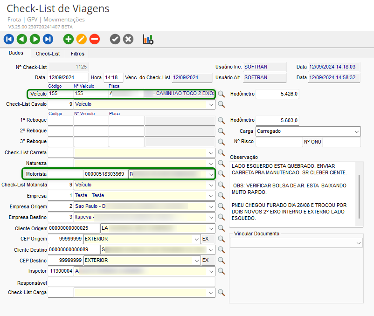Edit the current record with pencil icon

tap(82, 40)
